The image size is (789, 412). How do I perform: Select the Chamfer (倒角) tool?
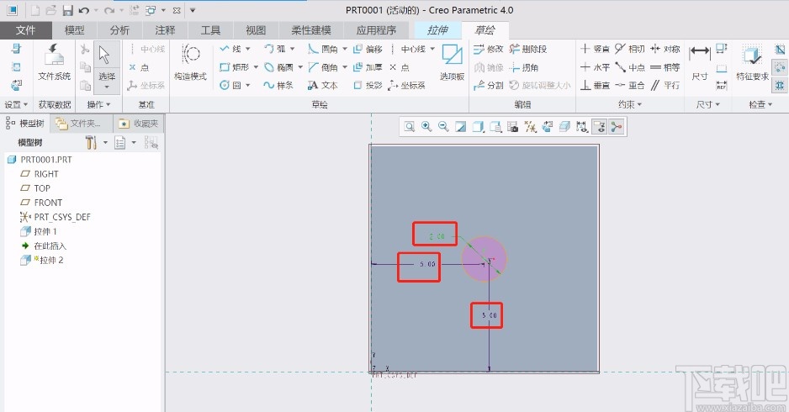pos(323,67)
